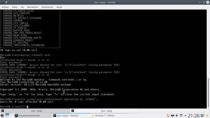Minimize the Konsole window
Image resolution: width=210 pixels, height=118 pixels.
click(200, 2)
